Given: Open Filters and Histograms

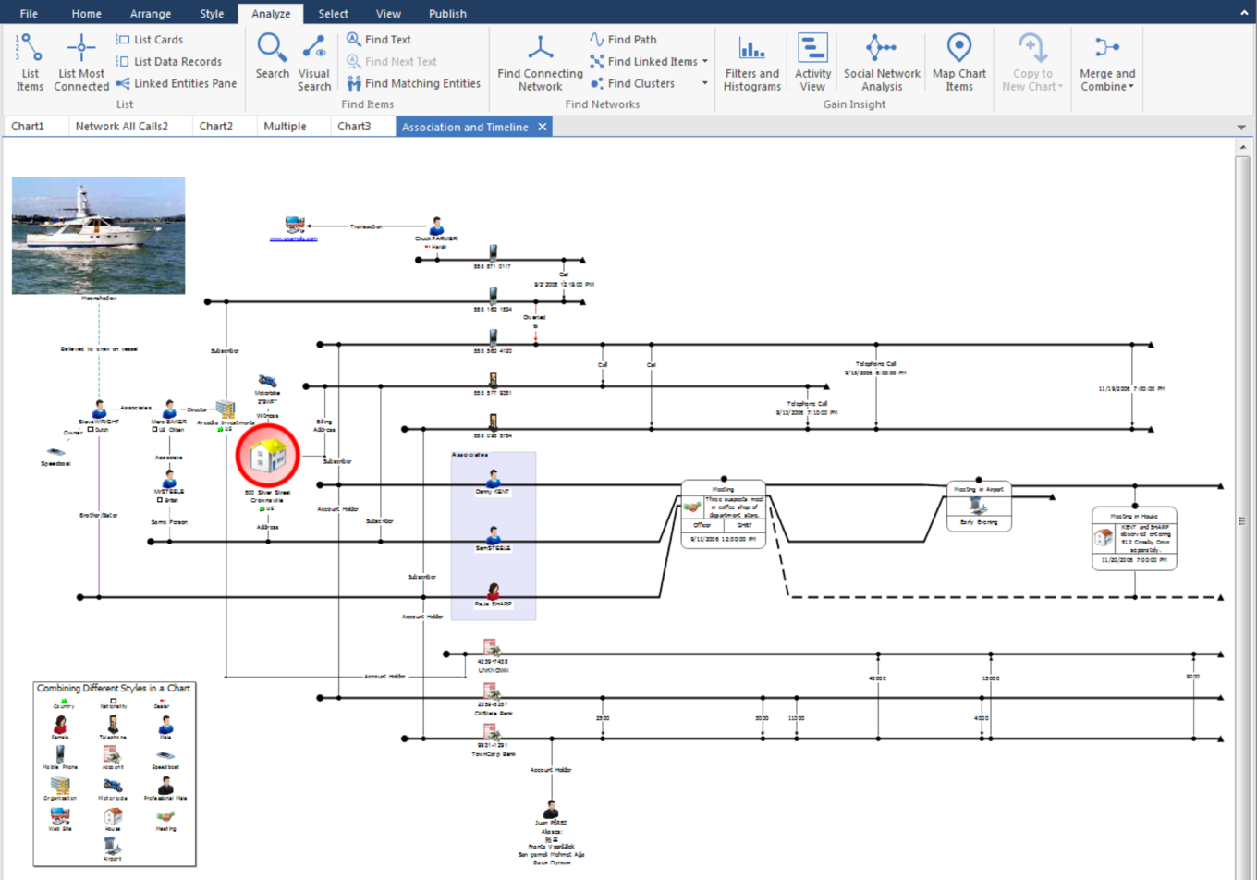Looking at the screenshot, I should coord(752,62).
